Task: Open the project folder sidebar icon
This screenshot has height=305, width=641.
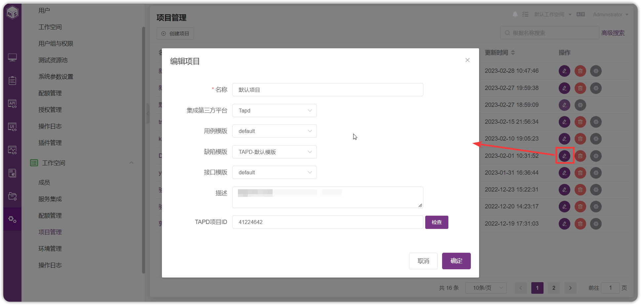Action: (13, 196)
